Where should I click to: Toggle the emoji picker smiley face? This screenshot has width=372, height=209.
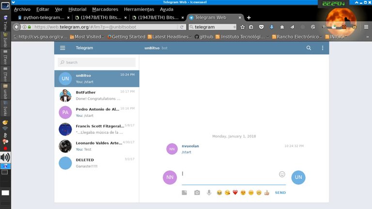[282, 174]
